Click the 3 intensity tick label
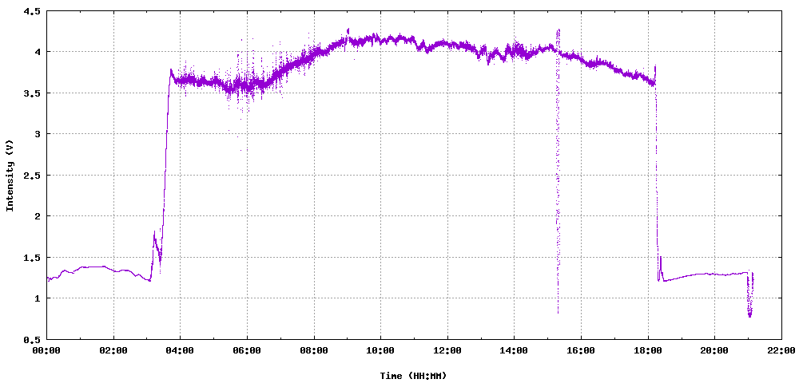Viewport: 799px width, 383px height. pyautogui.click(x=38, y=134)
